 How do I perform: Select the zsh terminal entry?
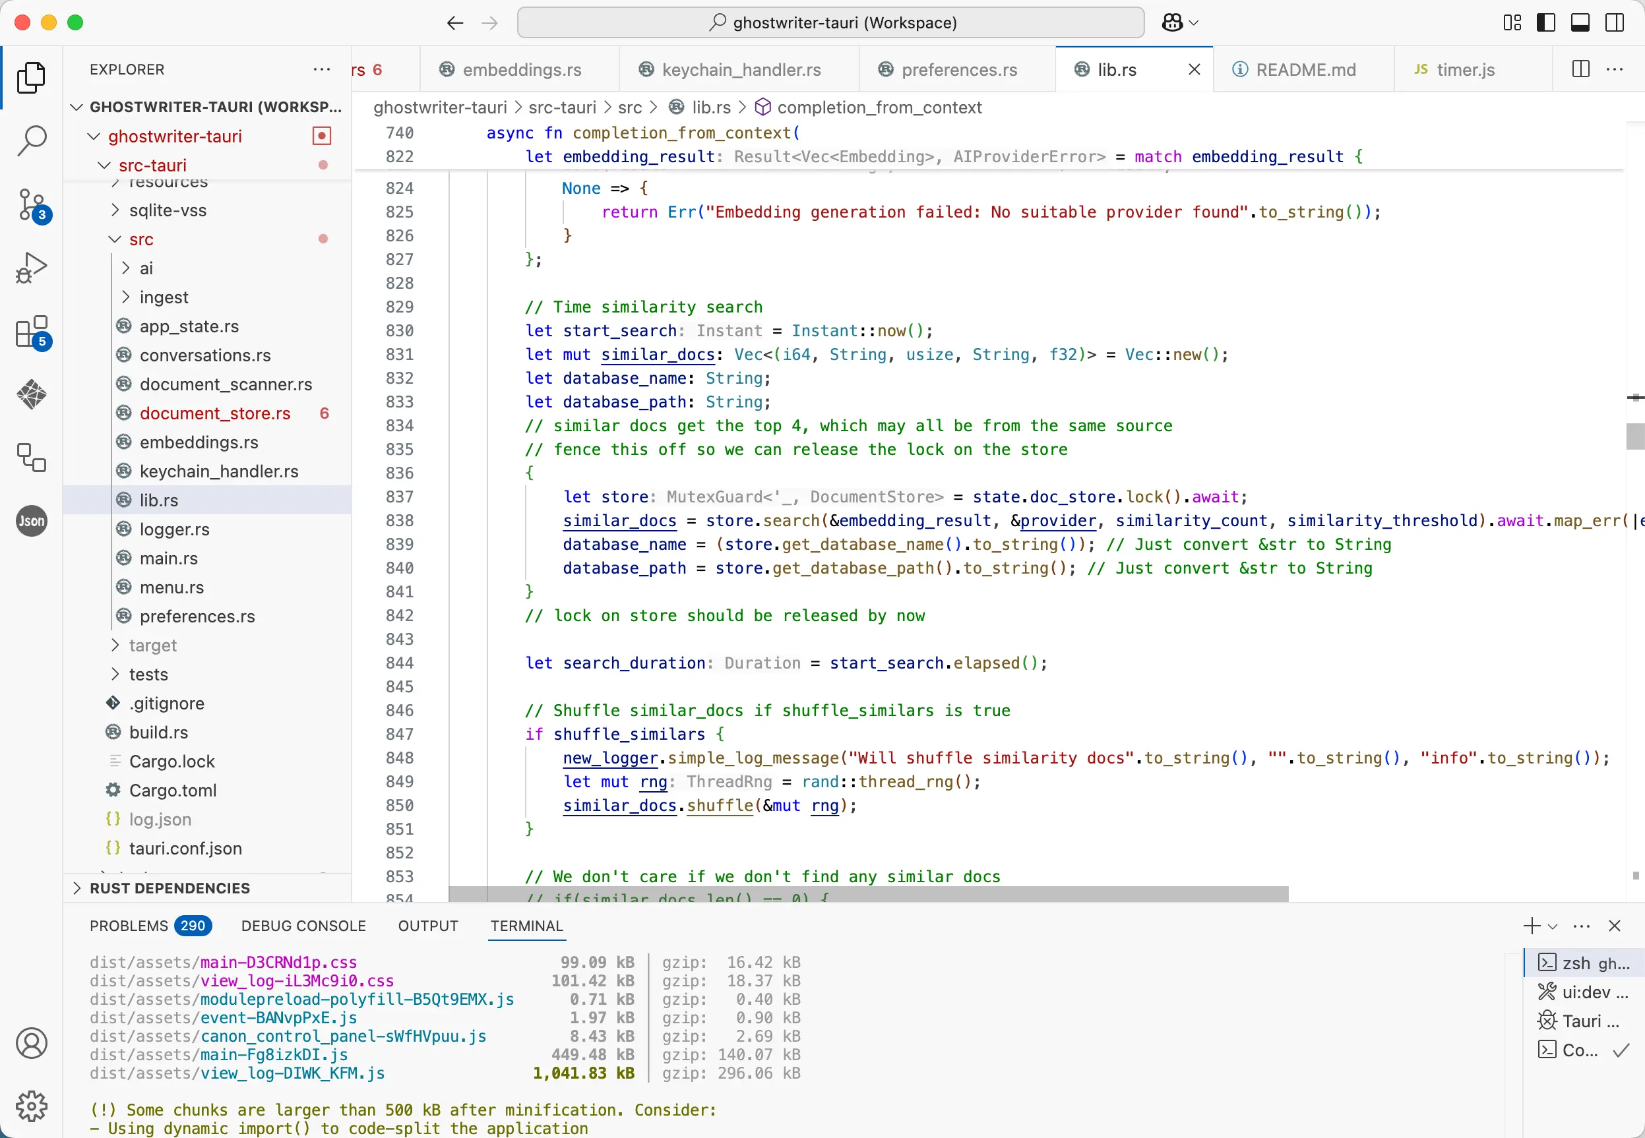coord(1584,963)
